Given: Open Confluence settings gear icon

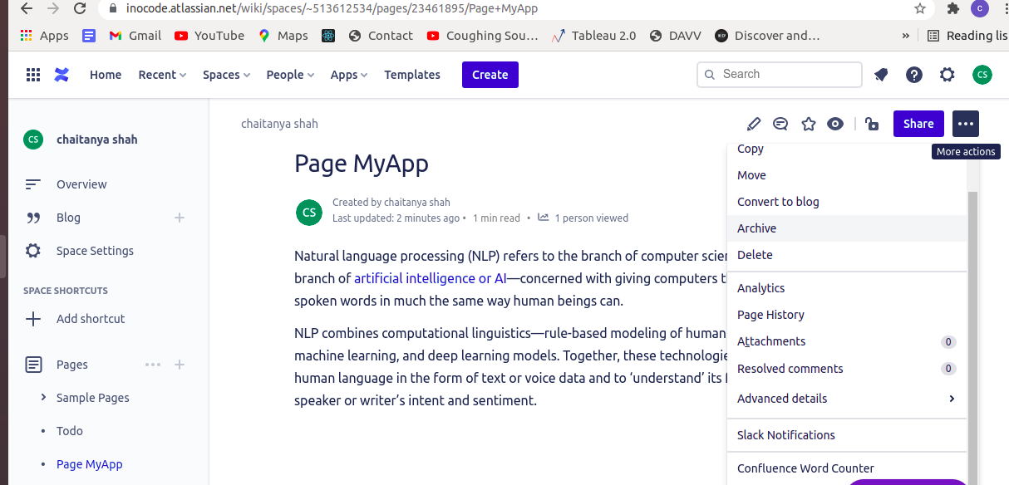Looking at the screenshot, I should coord(947,75).
